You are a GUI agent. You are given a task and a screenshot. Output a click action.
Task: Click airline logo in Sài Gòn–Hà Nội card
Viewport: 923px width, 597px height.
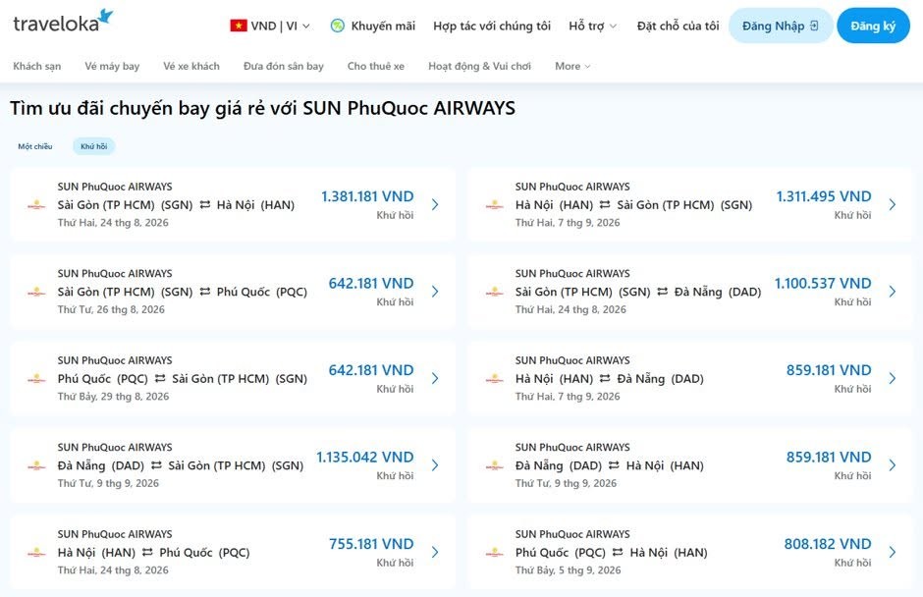coord(36,205)
